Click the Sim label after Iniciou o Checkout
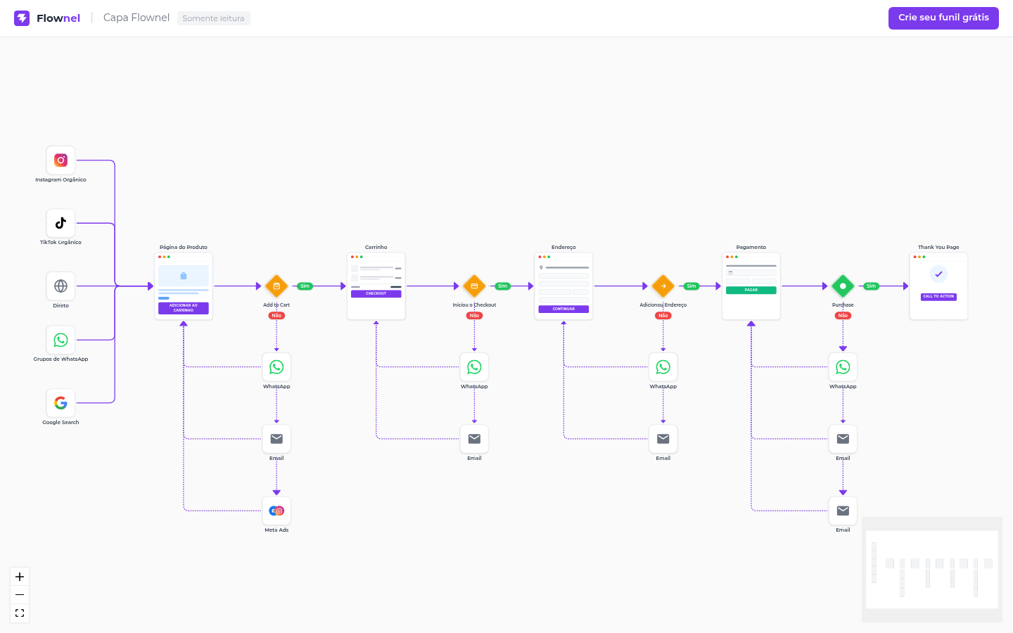1013x633 pixels. pyautogui.click(x=502, y=286)
